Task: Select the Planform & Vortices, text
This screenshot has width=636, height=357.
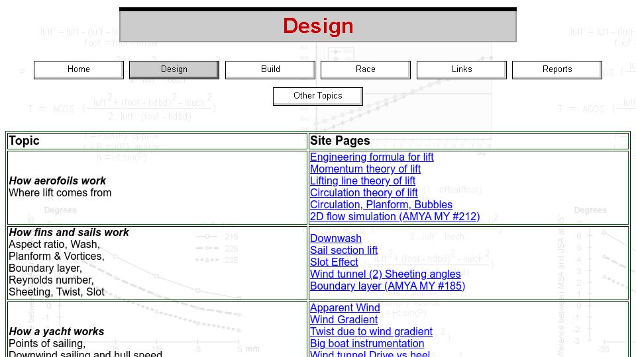Action: 56,257
